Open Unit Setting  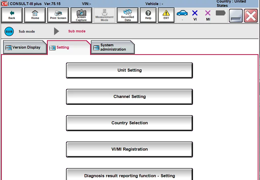click(x=129, y=70)
